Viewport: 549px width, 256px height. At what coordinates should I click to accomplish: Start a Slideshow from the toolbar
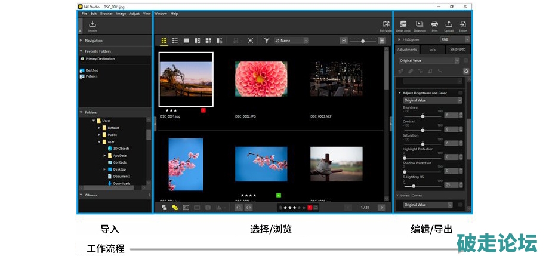pyautogui.click(x=420, y=26)
